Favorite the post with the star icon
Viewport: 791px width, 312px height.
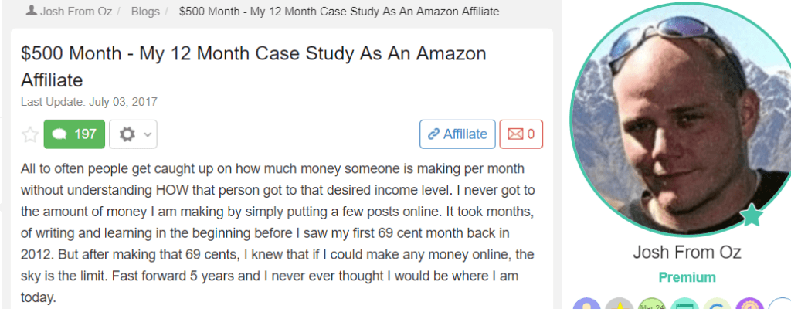30,134
